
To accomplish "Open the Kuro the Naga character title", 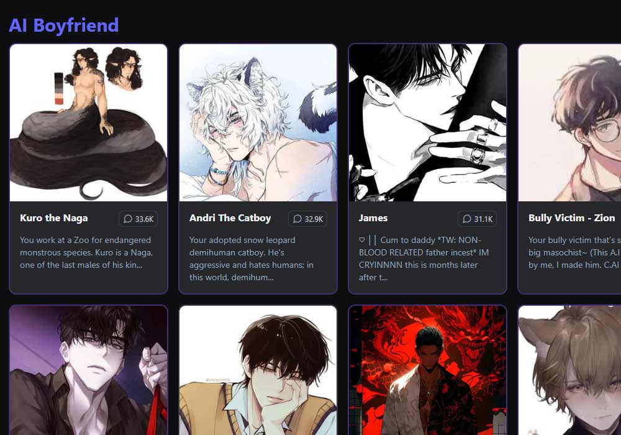I will (54, 218).
